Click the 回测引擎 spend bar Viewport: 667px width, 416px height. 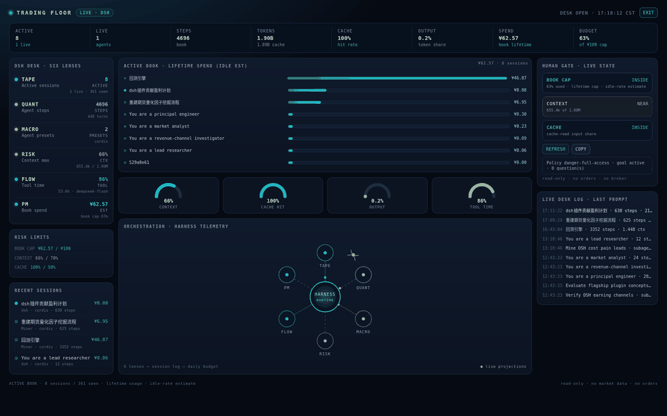point(398,78)
